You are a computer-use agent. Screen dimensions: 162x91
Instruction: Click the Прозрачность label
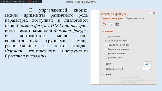click(113, 69)
